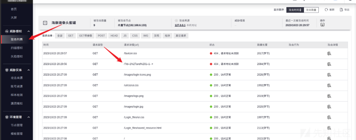Click the 状态 column header

click(x=212, y=45)
